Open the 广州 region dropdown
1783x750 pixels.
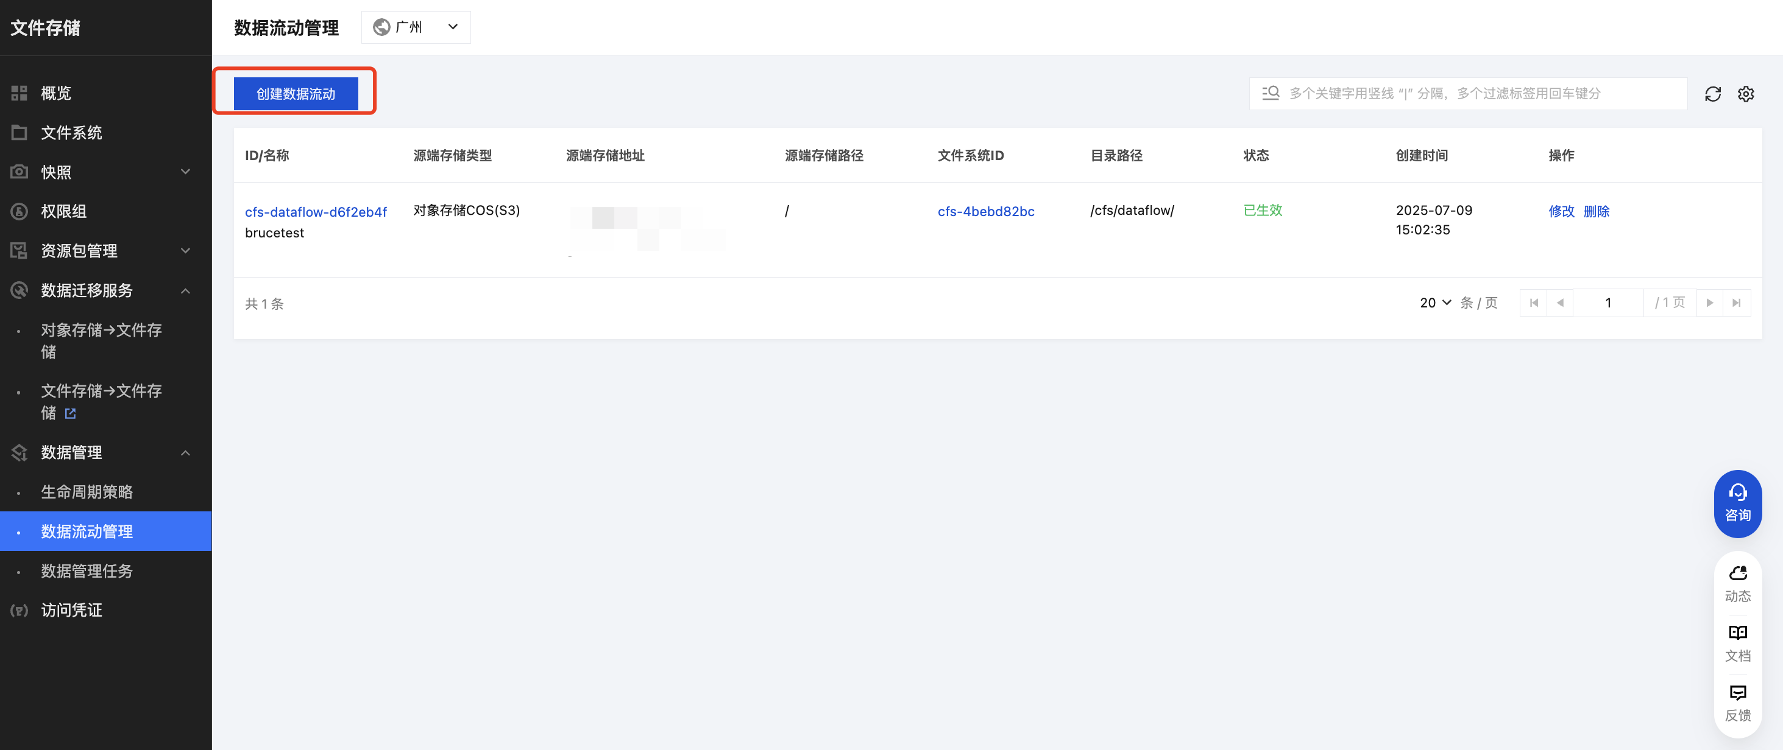pyautogui.click(x=416, y=27)
